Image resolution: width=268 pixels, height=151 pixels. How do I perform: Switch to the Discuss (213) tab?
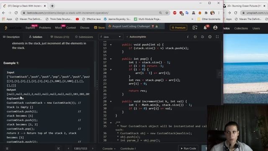coord(60,37)
